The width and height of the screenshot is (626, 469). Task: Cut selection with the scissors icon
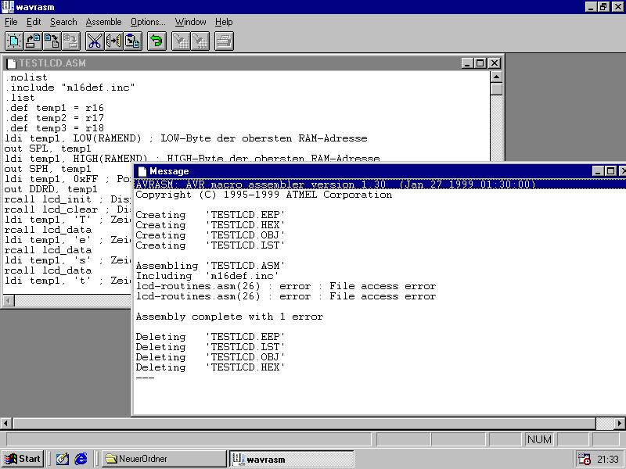95,41
